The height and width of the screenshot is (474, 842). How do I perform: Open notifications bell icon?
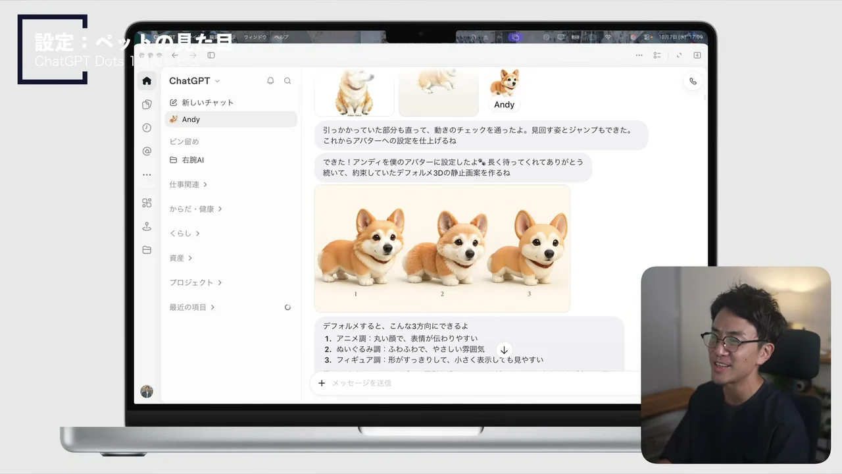click(270, 81)
